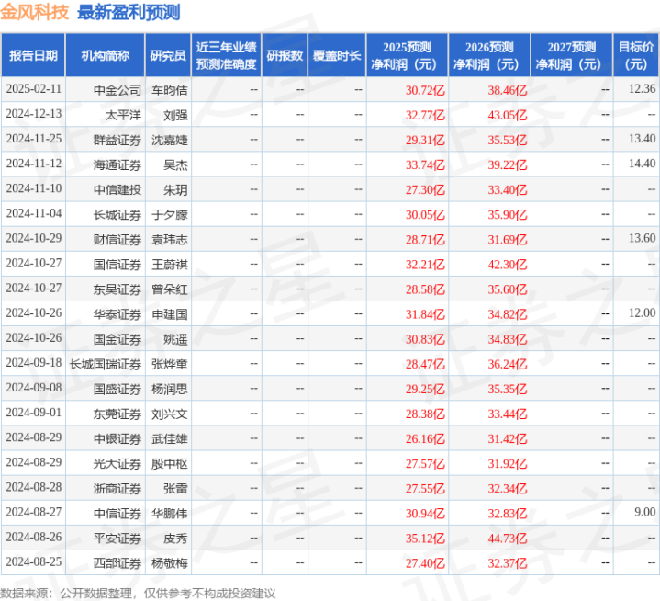Screen dimensions: 660x601
Task: Click institution 国信证券
Action: (x=117, y=265)
